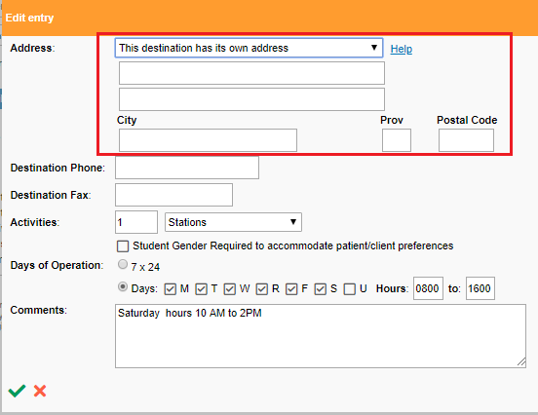The height and width of the screenshot is (415, 538).
Task: Open the address type dropdown
Action: (249, 48)
